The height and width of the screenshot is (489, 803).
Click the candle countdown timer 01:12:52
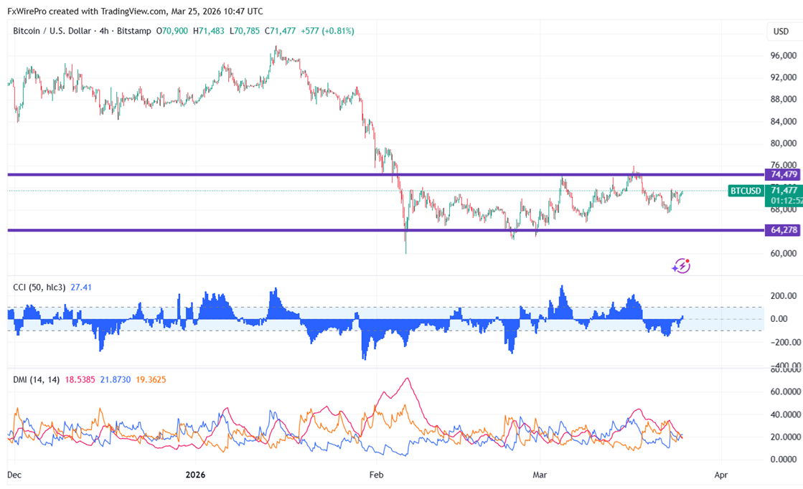(x=786, y=201)
